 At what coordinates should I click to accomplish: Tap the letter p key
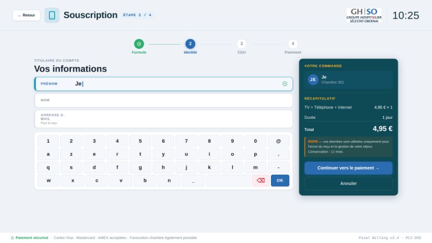(x=255, y=154)
